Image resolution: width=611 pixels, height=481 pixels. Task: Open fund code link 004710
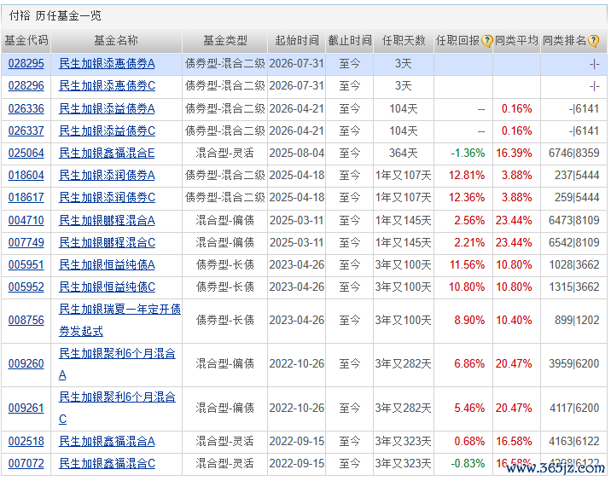[26, 220]
